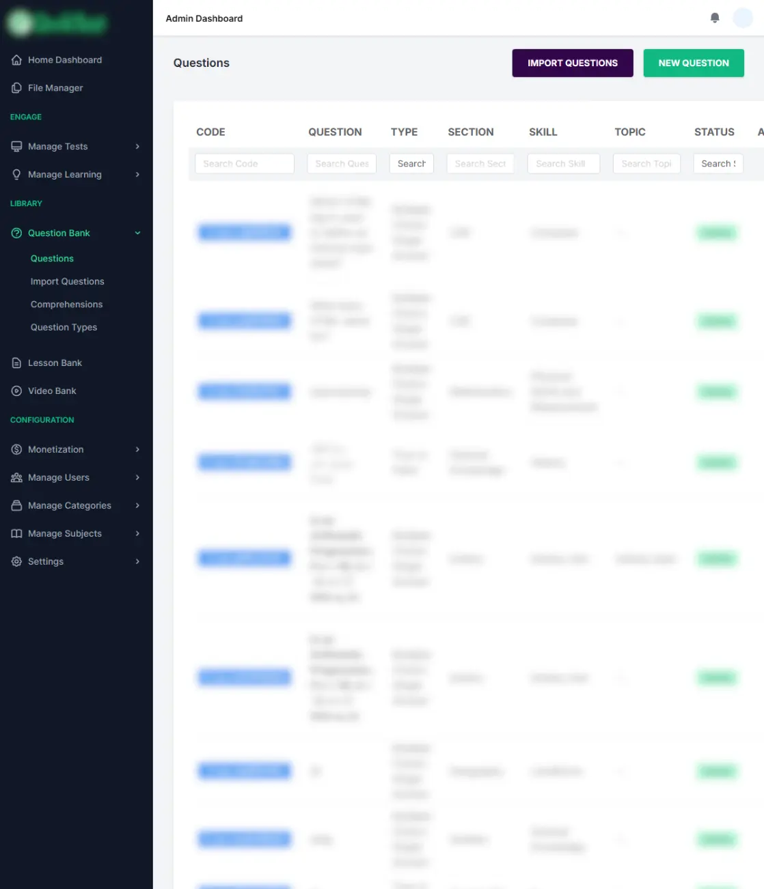Click the Manage Subjects book icon
The image size is (764, 889).
click(x=16, y=534)
